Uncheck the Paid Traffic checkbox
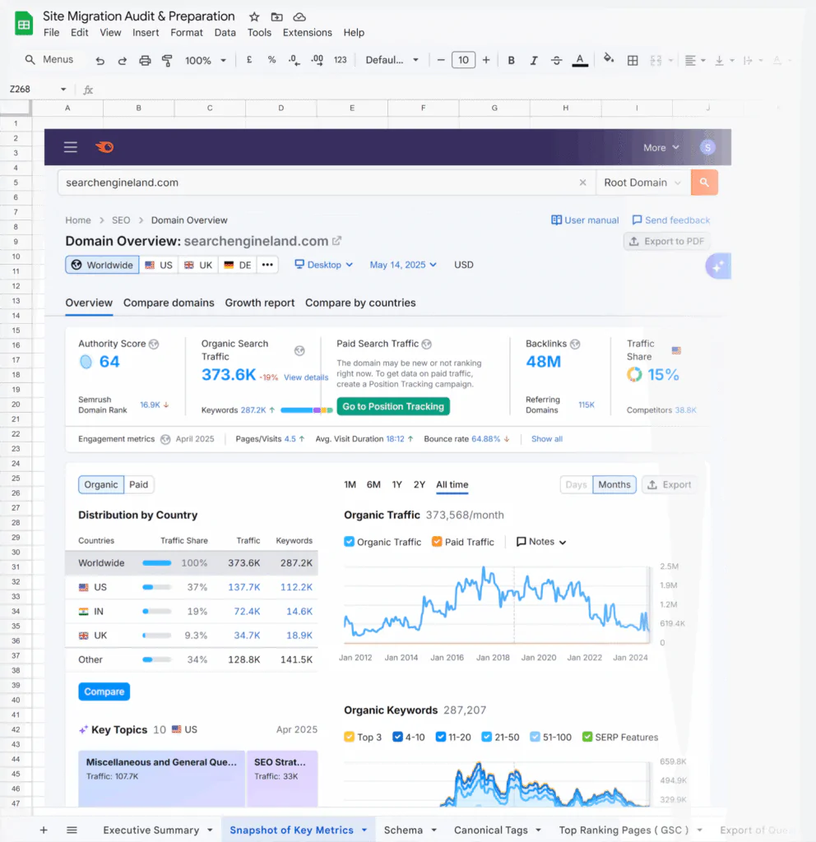Viewport: 816px width, 842px height. 437,541
